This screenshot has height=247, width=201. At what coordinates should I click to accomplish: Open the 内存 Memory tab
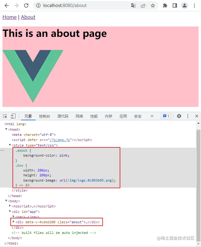click(x=108, y=116)
